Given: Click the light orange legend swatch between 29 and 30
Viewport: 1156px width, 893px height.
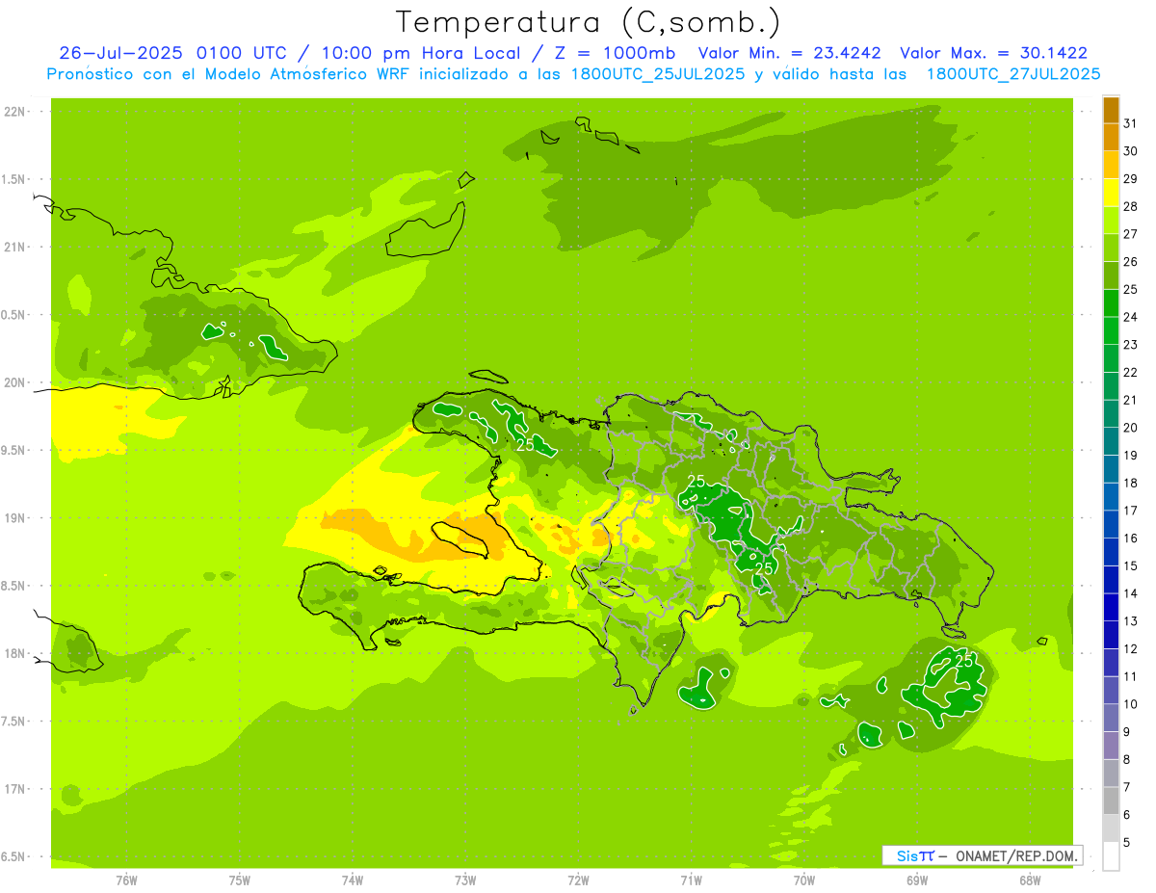Looking at the screenshot, I should tap(1111, 166).
